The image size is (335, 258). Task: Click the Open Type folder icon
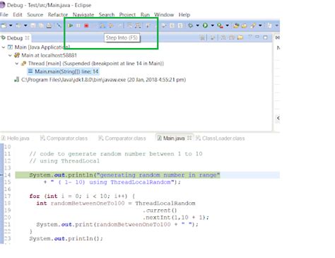(x=245, y=25)
